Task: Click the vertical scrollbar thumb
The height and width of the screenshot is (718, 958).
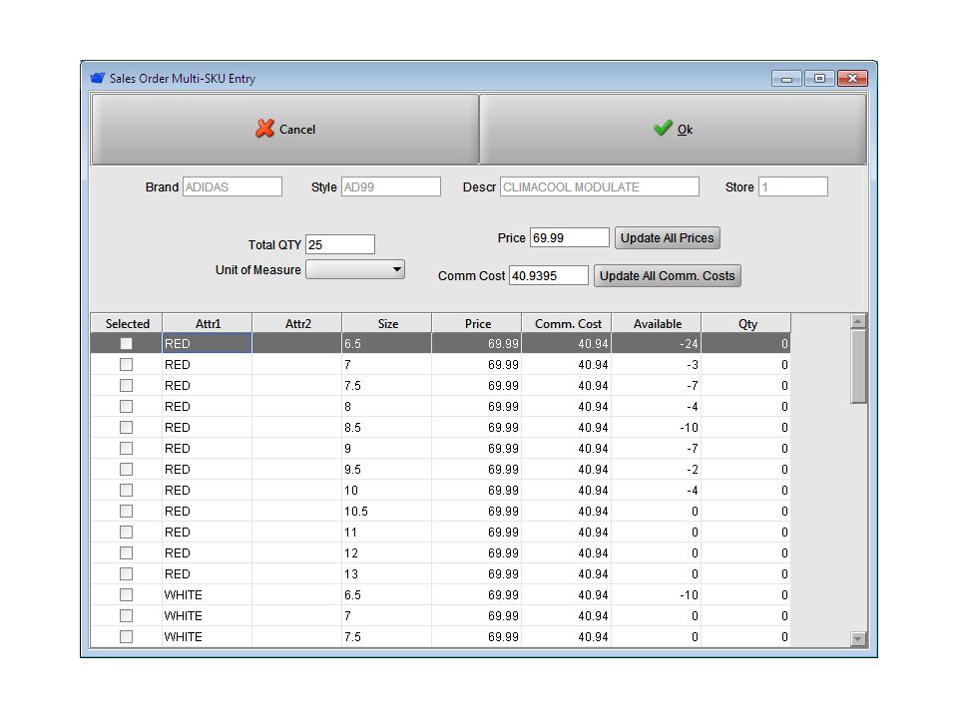Action: click(x=858, y=366)
